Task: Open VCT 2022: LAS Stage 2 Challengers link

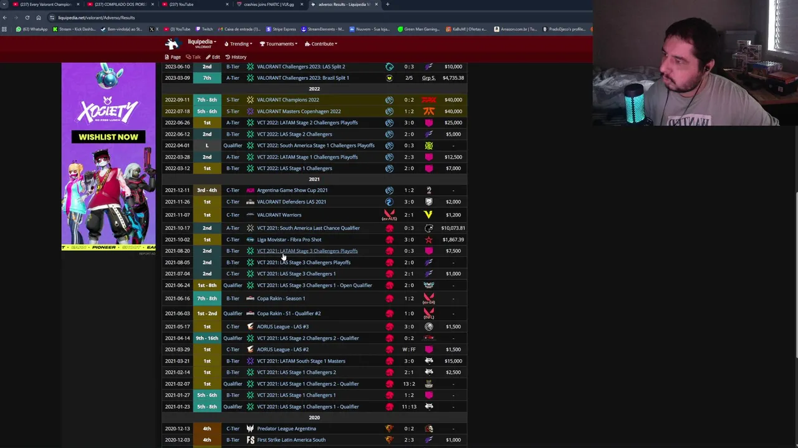Action: click(294, 134)
